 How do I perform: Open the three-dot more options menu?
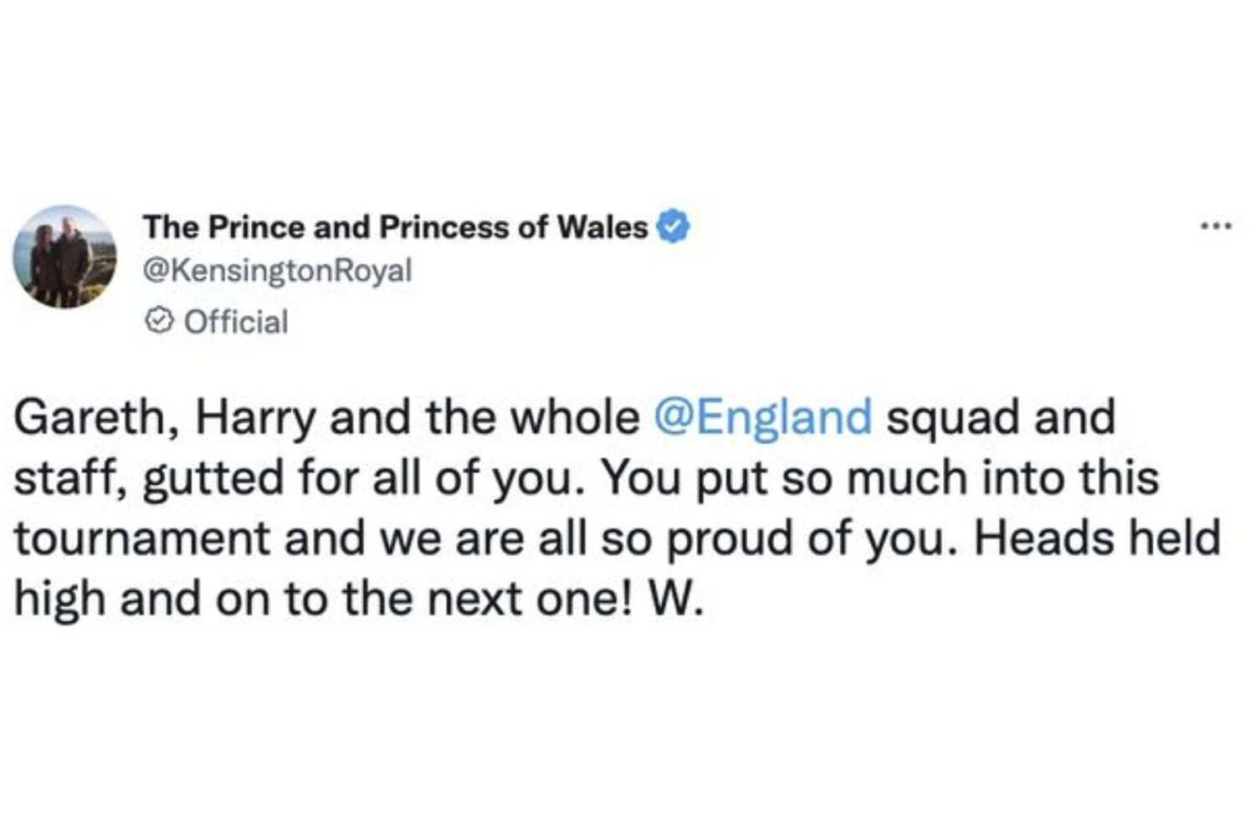[1216, 226]
